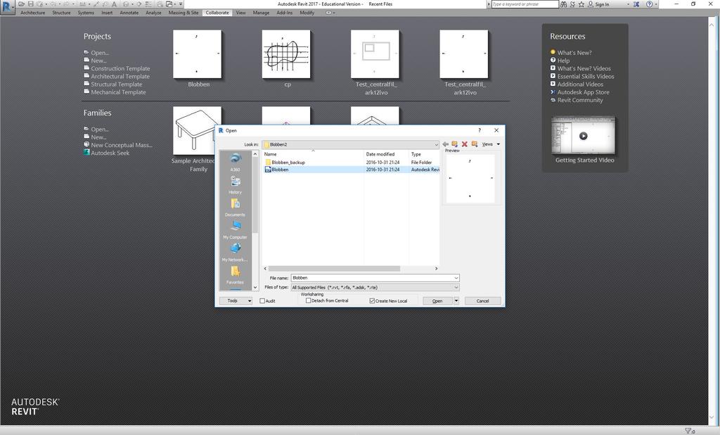The width and height of the screenshot is (720, 435).
Task: Click New Conceptual Mass under Families
Action: tap(122, 145)
